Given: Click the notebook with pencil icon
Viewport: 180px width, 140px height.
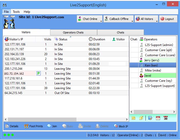Looking at the screenshot, I should [x=150, y=118].
